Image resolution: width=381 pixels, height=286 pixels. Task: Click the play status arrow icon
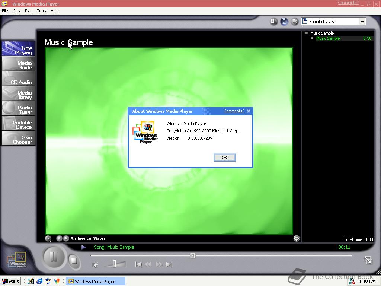tap(84, 247)
